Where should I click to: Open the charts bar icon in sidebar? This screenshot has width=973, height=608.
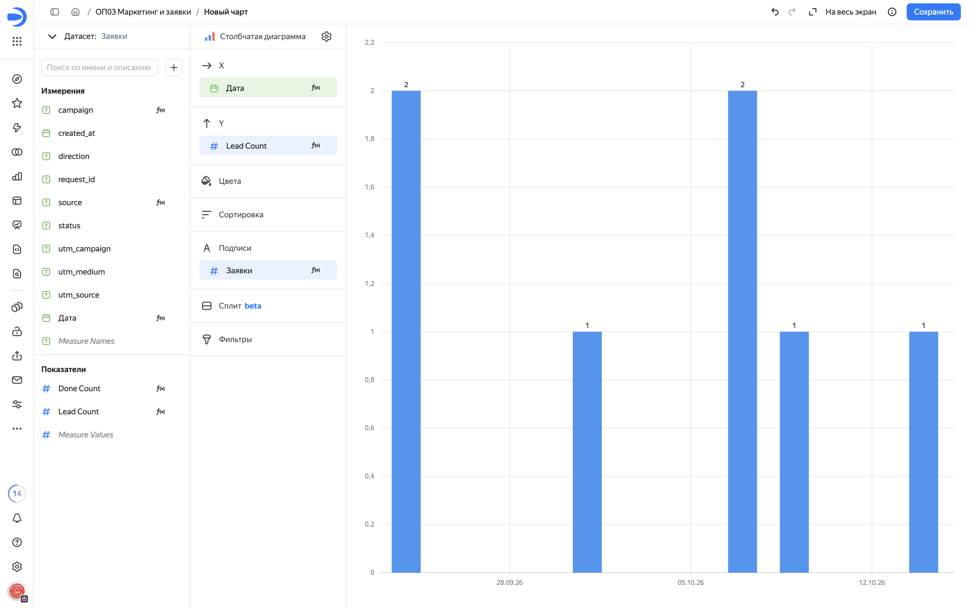(17, 176)
